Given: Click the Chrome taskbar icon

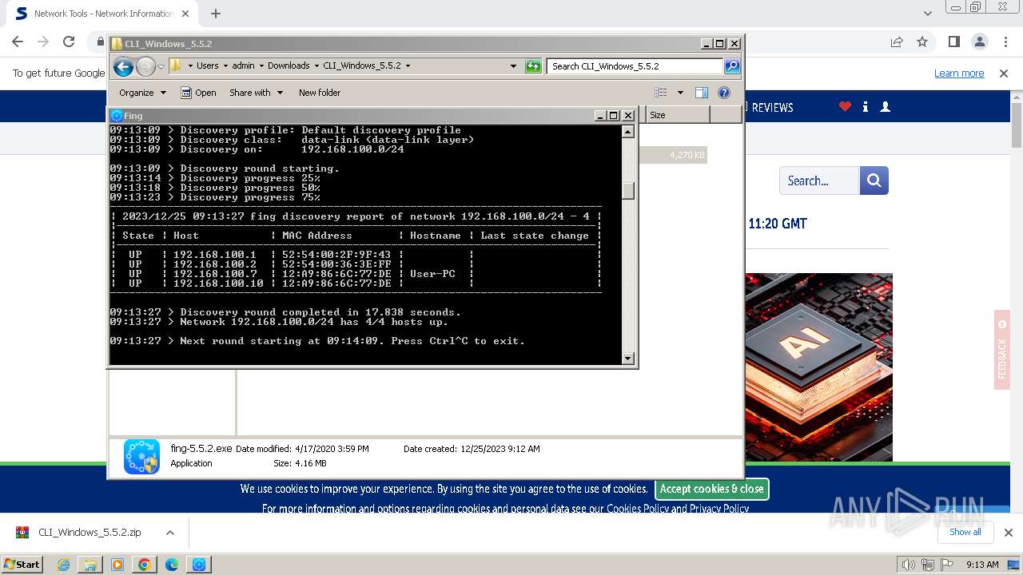Looking at the screenshot, I should 144,565.
